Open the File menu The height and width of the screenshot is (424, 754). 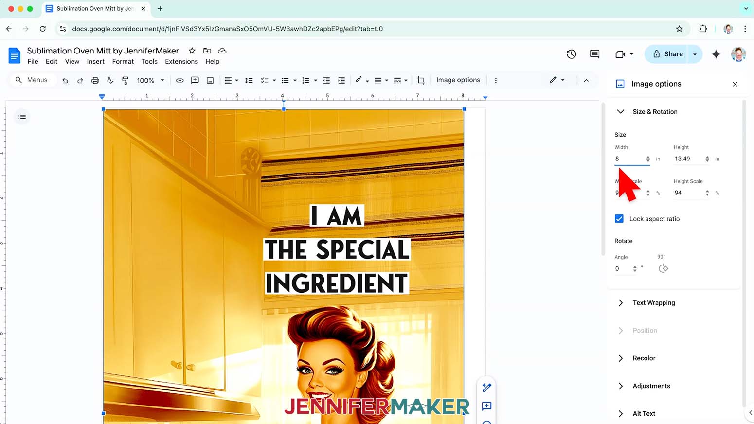(33, 62)
